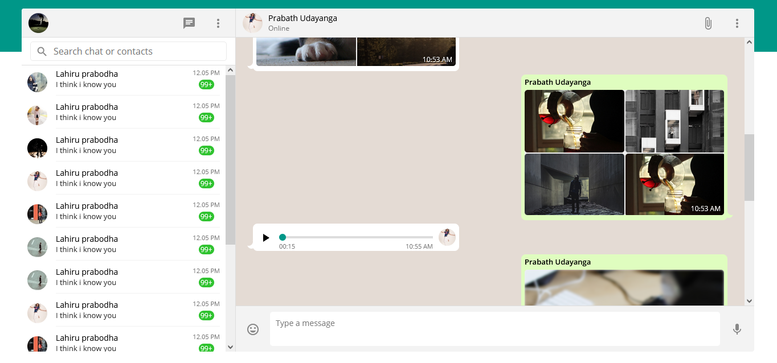Open the top-left coffee pouring photo

point(574,121)
